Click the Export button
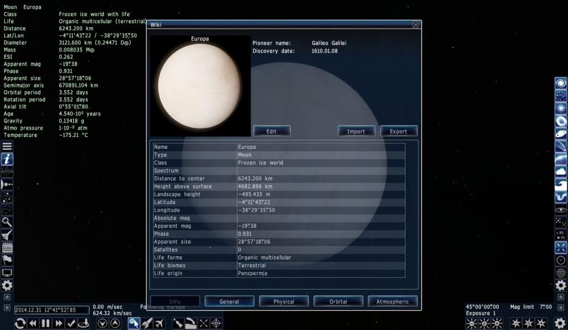Image resolution: width=568 pixels, height=330 pixels. tap(398, 131)
